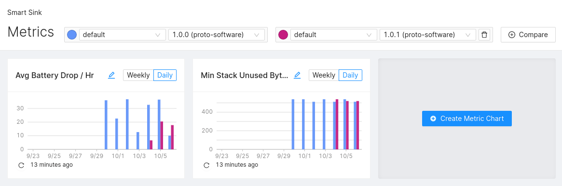Image resolution: width=562 pixels, height=186 pixels.
Task: Select Daily view on Min Stack chart
Action: tap(350, 75)
